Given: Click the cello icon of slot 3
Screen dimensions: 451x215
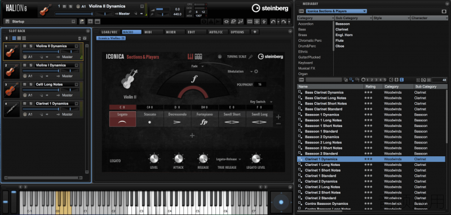Looking at the screenshot, I should click(x=12, y=90).
